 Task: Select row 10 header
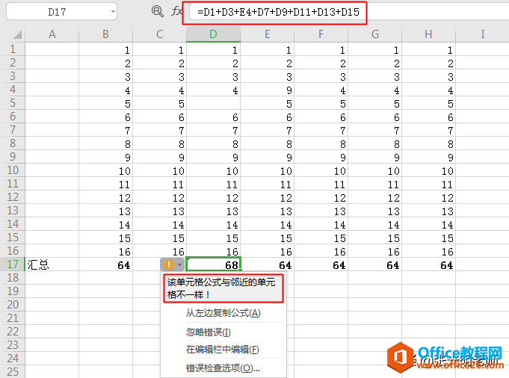click(13, 170)
